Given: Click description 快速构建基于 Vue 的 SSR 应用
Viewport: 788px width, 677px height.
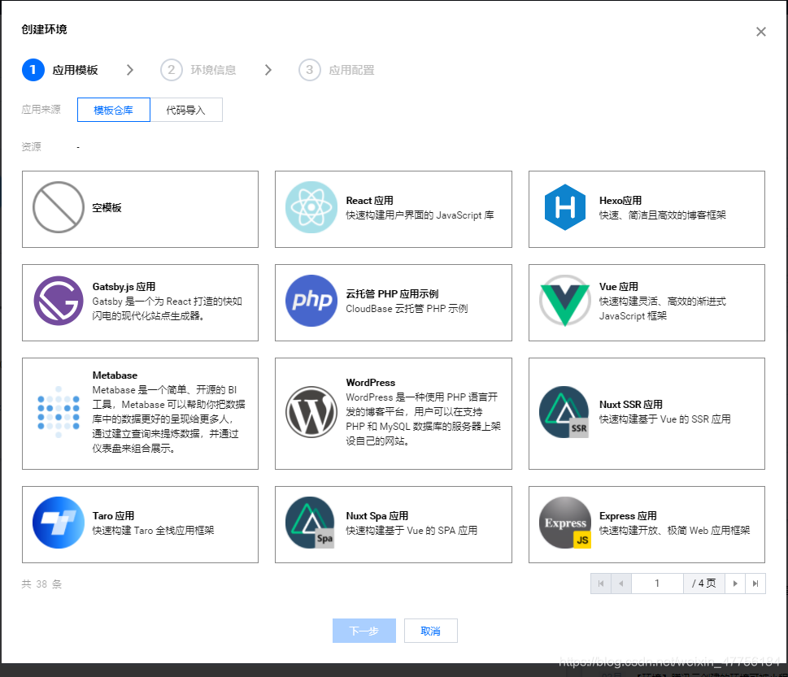Looking at the screenshot, I should (665, 419).
